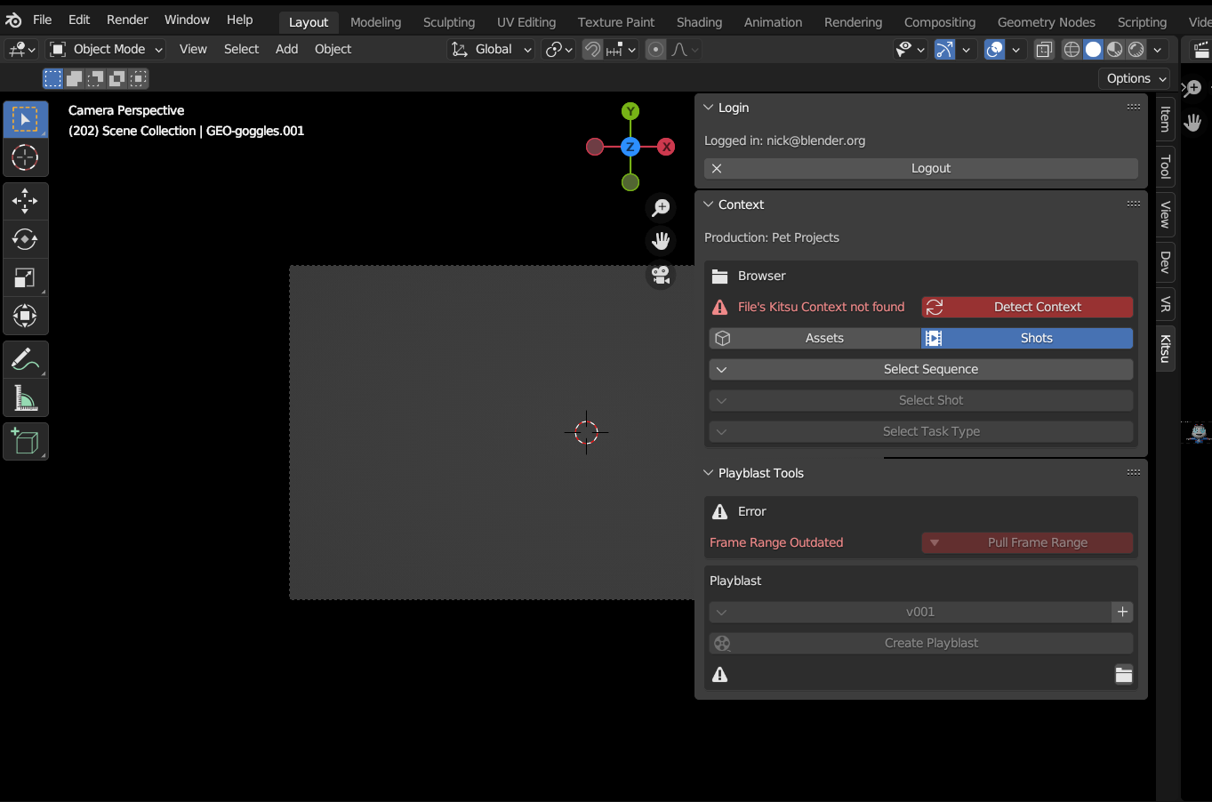Screen dimensions: 1212x802
Task: Set selection mode to extend
Action: click(75, 79)
